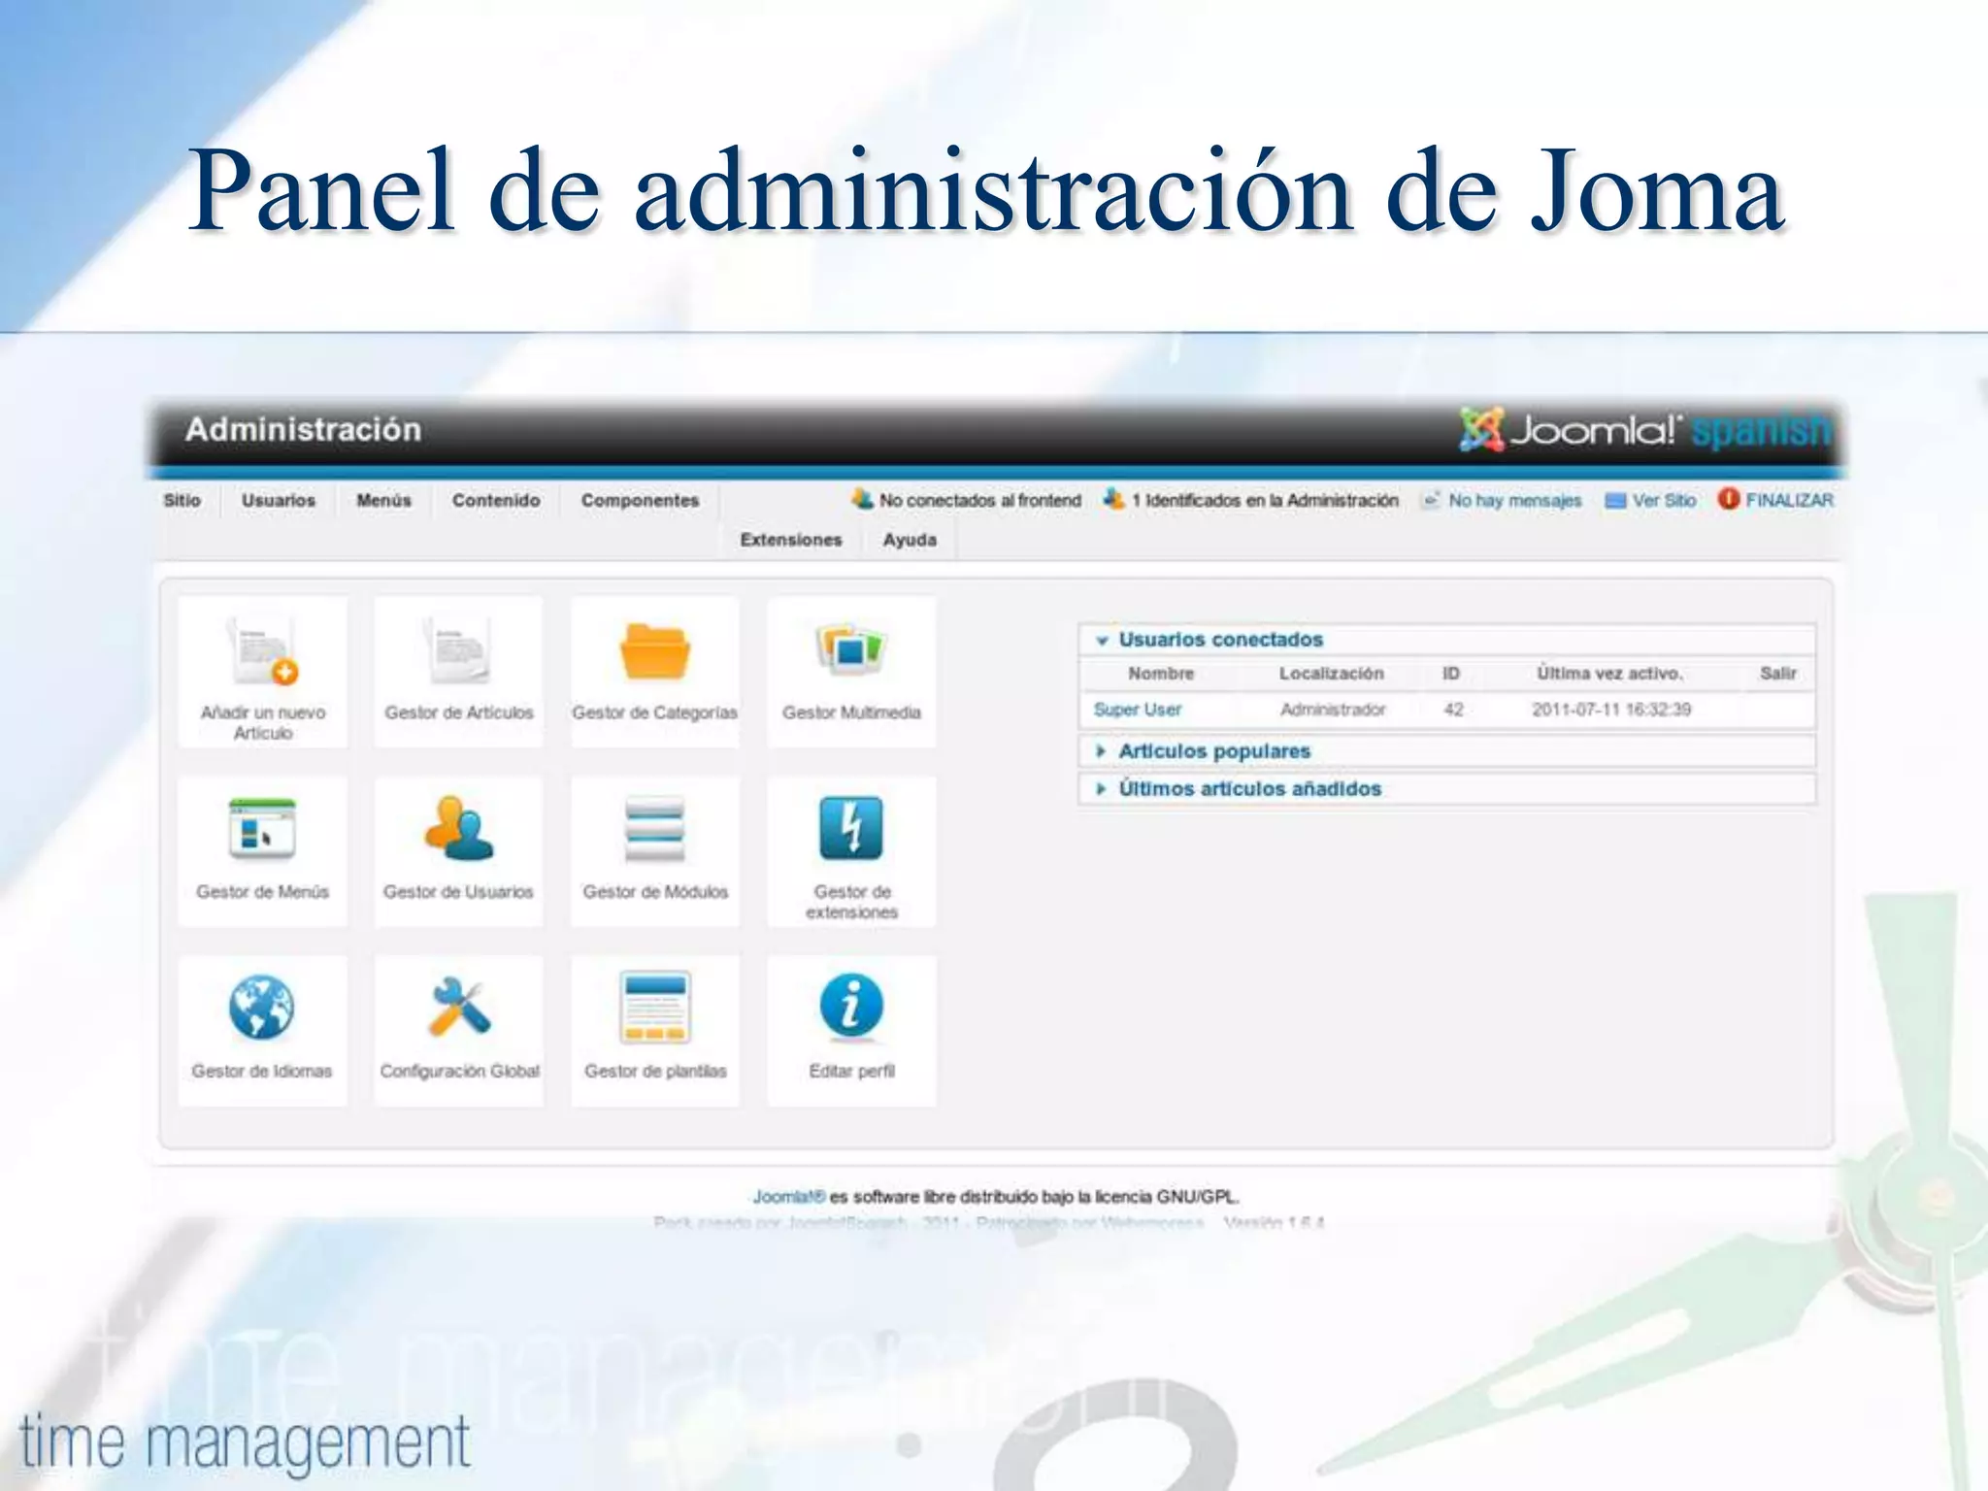This screenshot has height=1491, width=1988.
Task: Click the date 2011-07-11 16:32:39
Action: point(1611,710)
